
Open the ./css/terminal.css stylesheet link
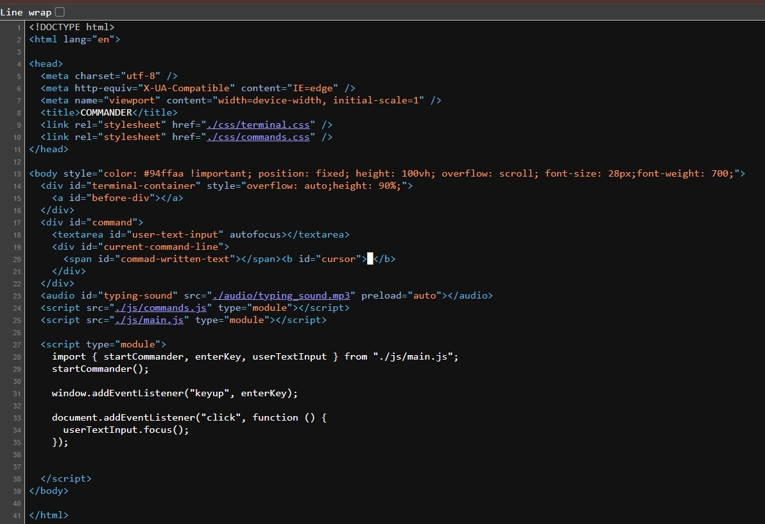(x=258, y=125)
